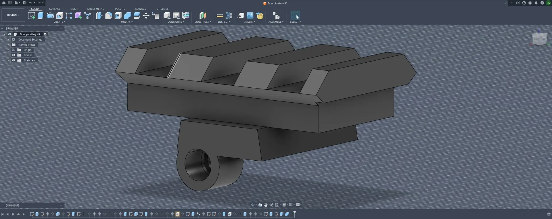Image resolution: width=552 pixels, height=219 pixels.
Task: Switch to the PLASTIC tab
Action: point(120,9)
